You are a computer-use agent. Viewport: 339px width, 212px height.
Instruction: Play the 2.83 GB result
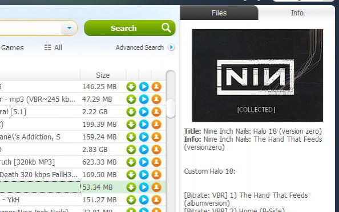(144, 149)
